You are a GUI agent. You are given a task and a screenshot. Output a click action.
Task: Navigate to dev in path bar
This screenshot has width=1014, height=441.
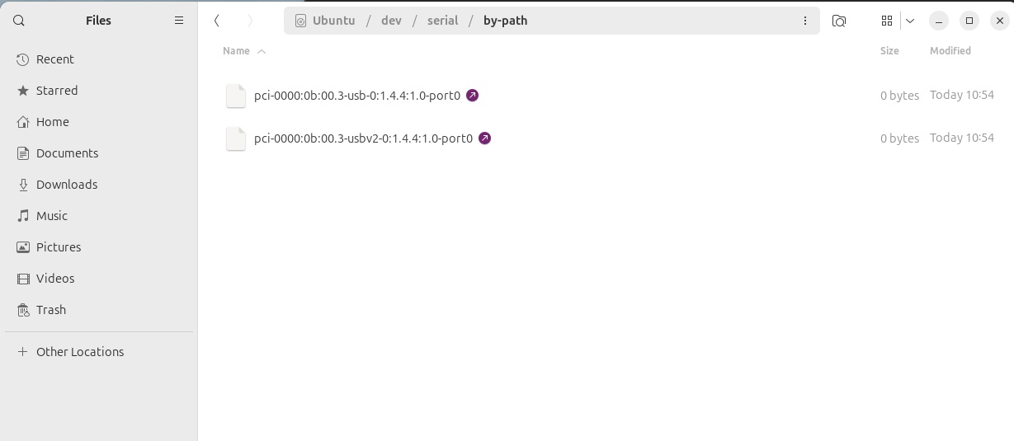pos(391,21)
